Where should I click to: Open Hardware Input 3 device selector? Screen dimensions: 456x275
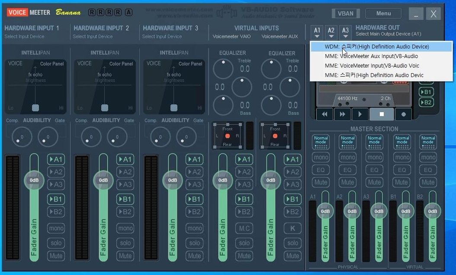coord(162,36)
